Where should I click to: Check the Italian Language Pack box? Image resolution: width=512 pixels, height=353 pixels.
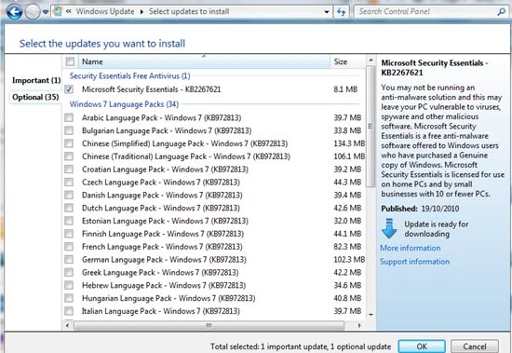(69, 311)
